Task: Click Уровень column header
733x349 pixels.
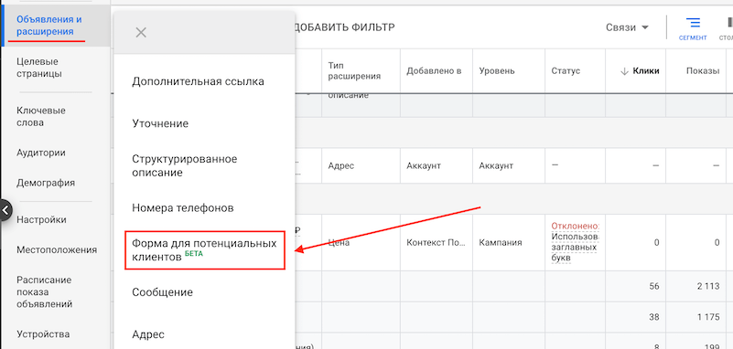Action: click(x=497, y=71)
